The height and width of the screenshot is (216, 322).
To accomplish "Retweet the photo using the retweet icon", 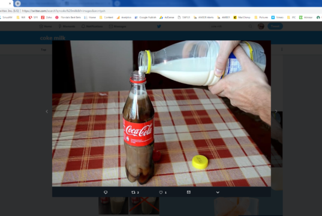I will pos(133,192).
